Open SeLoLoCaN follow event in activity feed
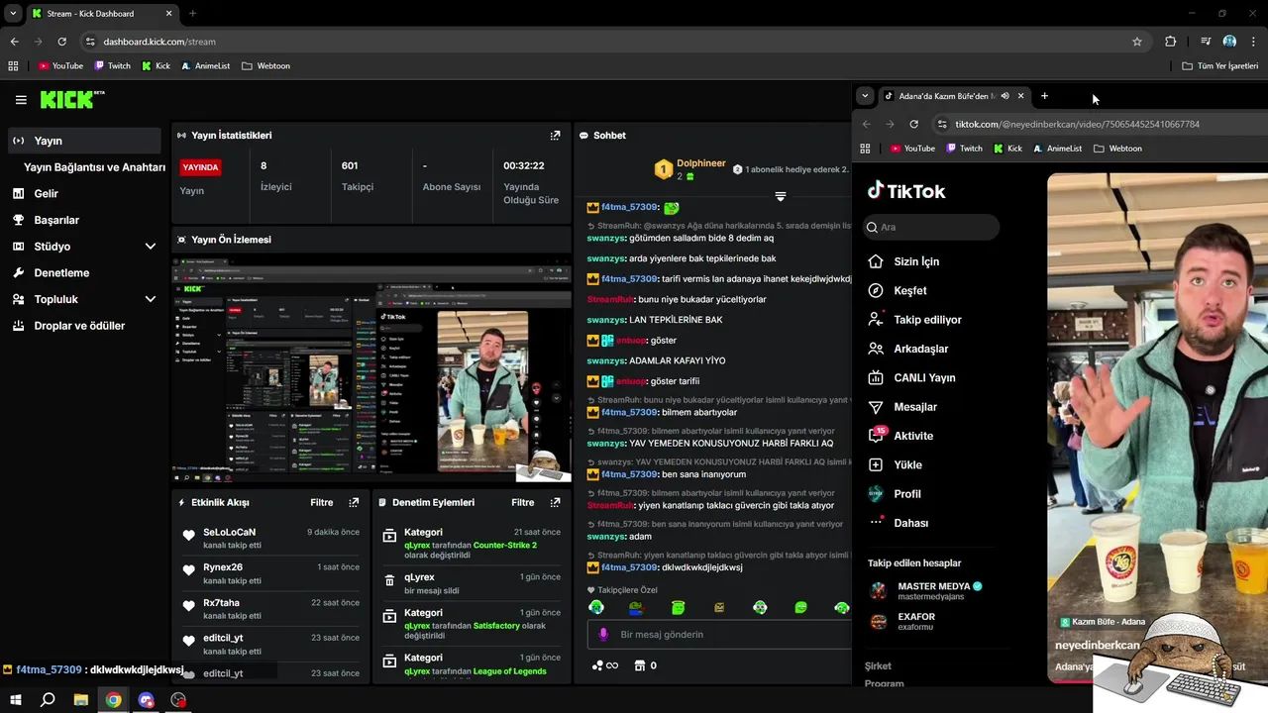Screen dimensions: 1268x713 (269, 538)
